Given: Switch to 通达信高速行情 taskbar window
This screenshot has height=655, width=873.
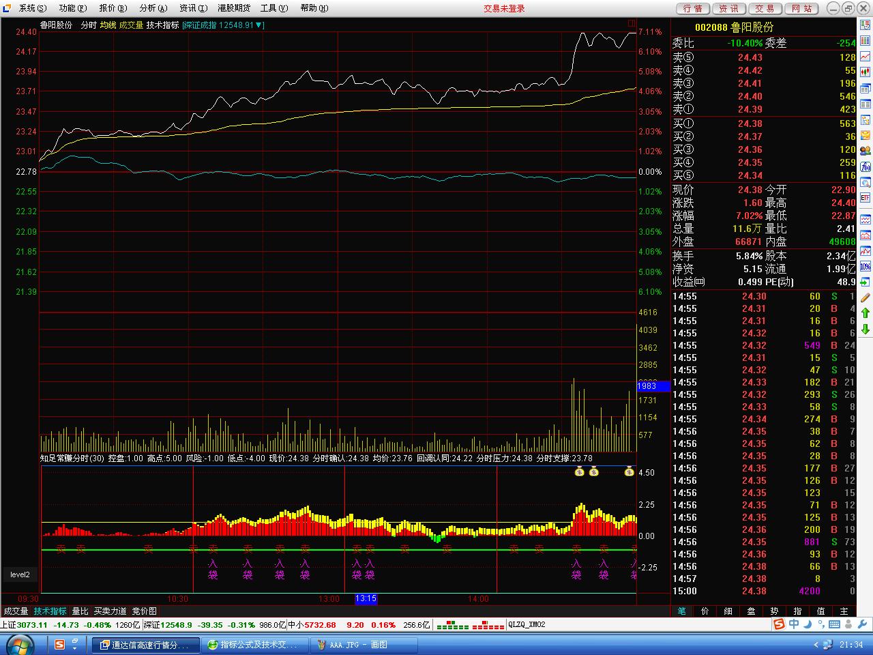Looking at the screenshot, I should coord(145,645).
